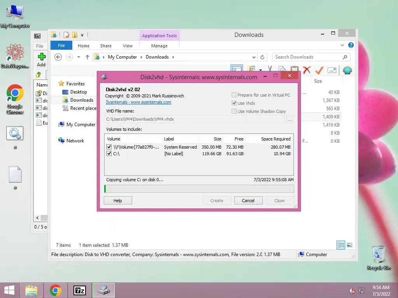Click the muted volume tray icon
The height and width of the screenshot is (298, 398).
[352, 291]
